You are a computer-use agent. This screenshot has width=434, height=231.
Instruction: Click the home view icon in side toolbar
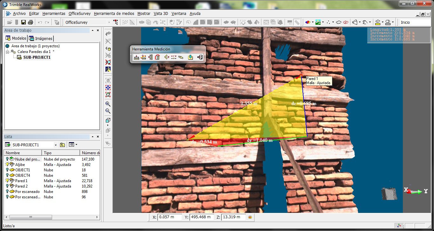tap(108, 94)
